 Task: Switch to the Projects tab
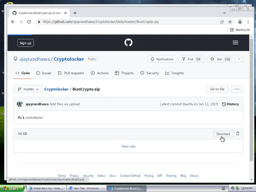click(124, 73)
